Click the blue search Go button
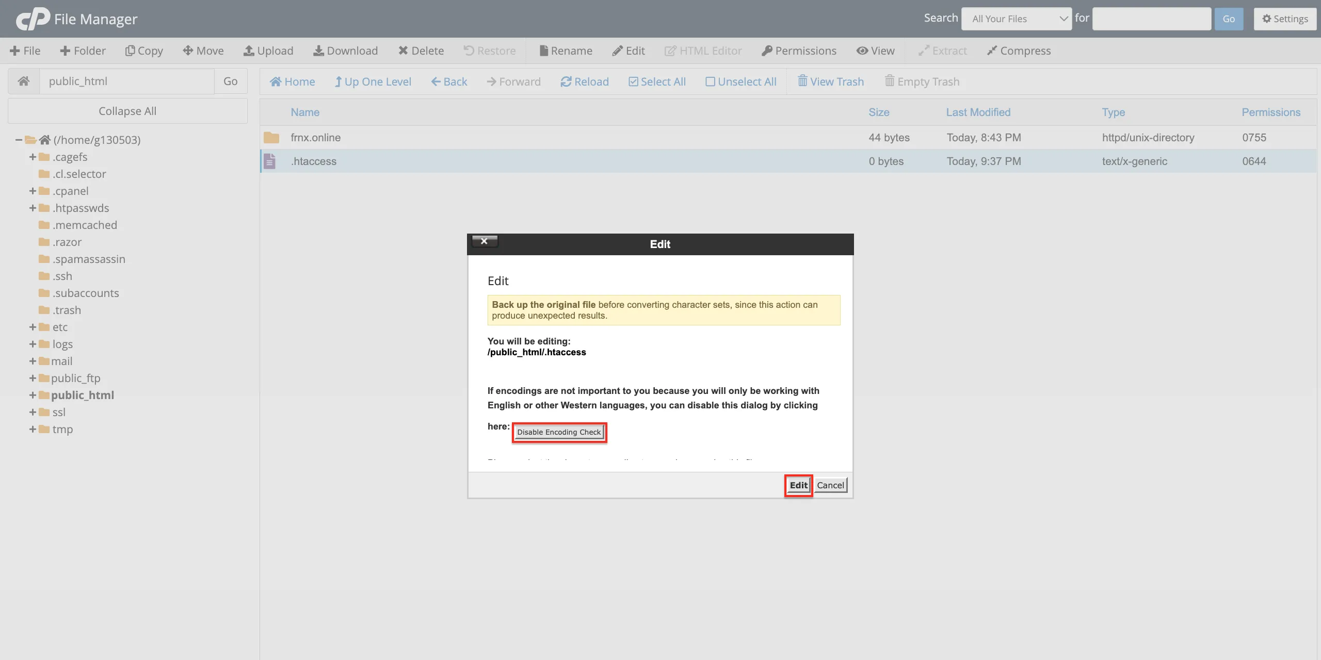 1229,19
